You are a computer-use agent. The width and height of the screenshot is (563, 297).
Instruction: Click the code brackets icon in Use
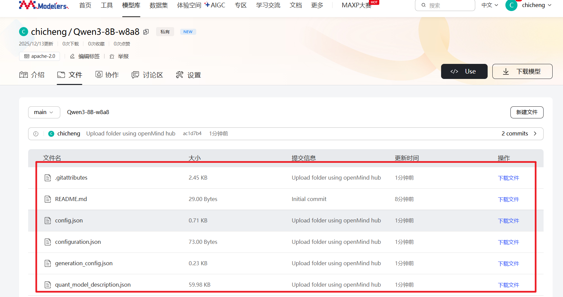pos(454,71)
